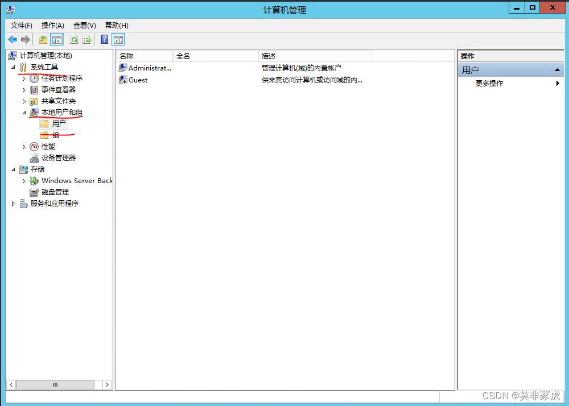Image resolution: width=569 pixels, height=406 pixels.
Task: Click the Export list toolbar icon
Action: (x=87, y=39)
